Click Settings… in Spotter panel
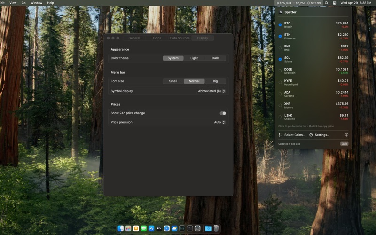Image resolution: width=376 pixels, height=235 pixels. [x=319, y=135]
